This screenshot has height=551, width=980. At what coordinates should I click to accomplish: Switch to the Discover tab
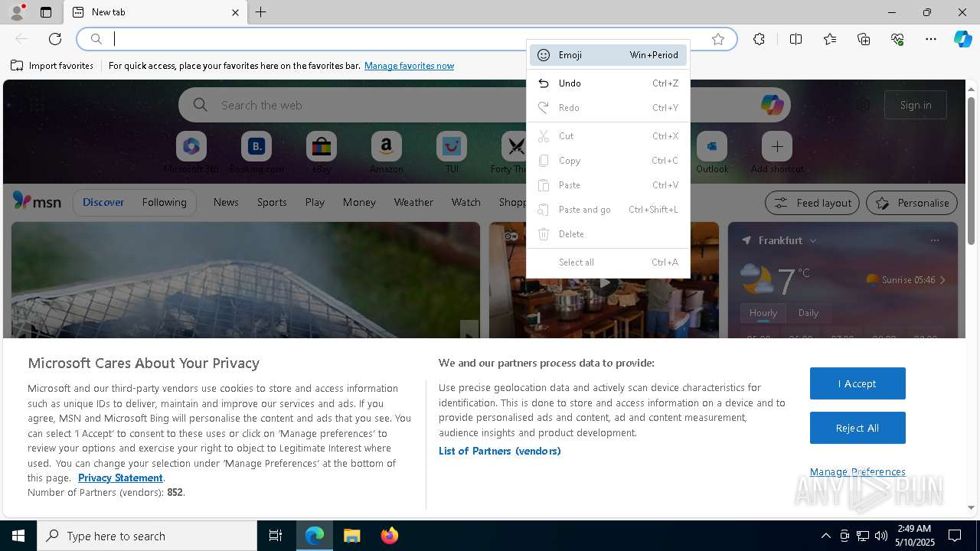click(x=103, y=202)
